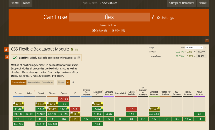Star the CSS Flexible Box Layout feature
215x130 pixels.
click(x=7, y=57)
